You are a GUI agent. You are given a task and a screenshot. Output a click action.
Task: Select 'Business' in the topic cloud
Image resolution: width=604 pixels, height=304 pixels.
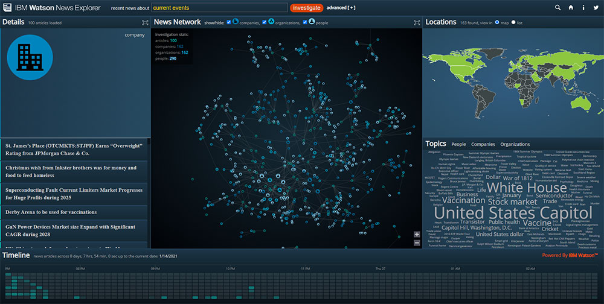467,194
